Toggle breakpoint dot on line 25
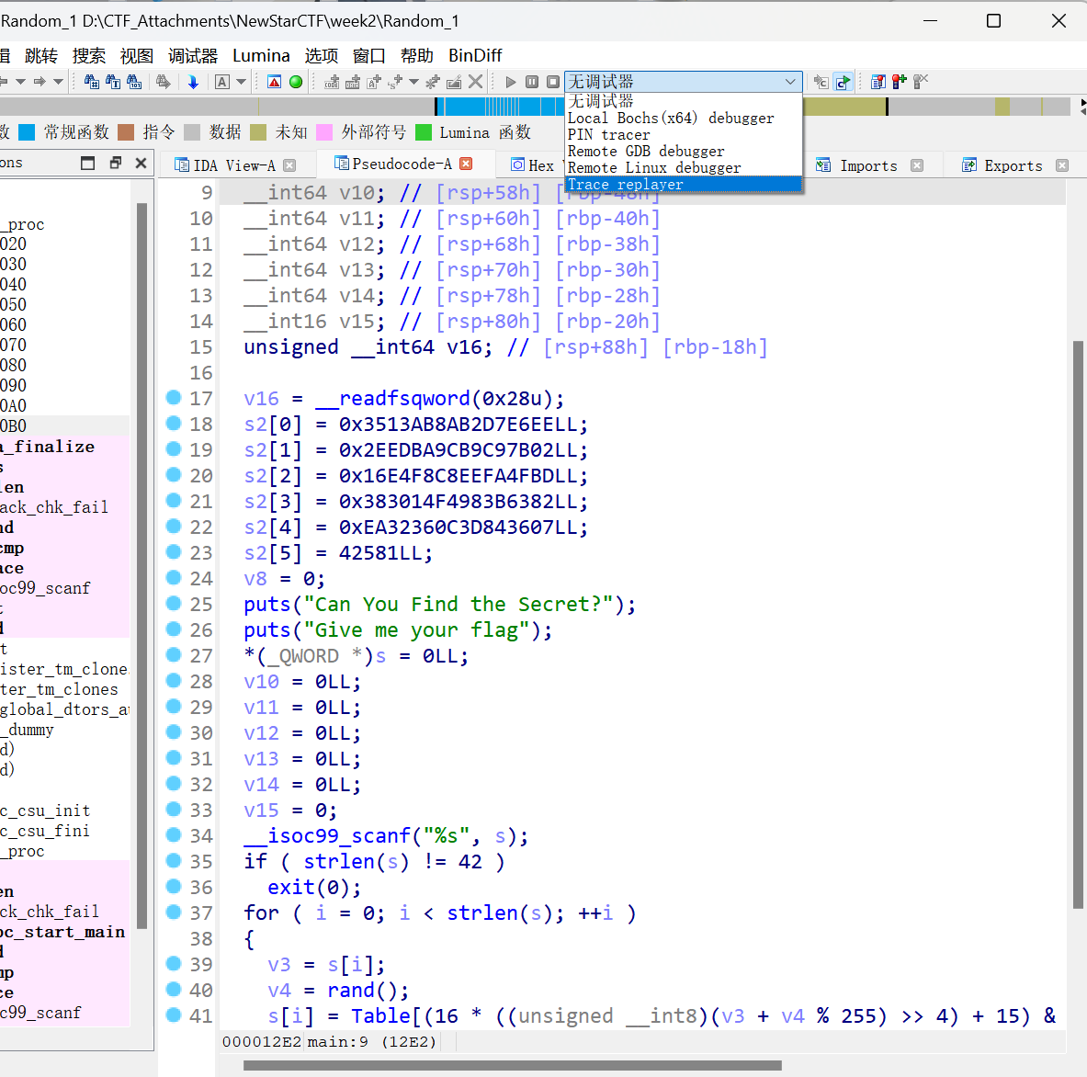The height and width of the screenshot is (1077, 1087). coord(173,604)
